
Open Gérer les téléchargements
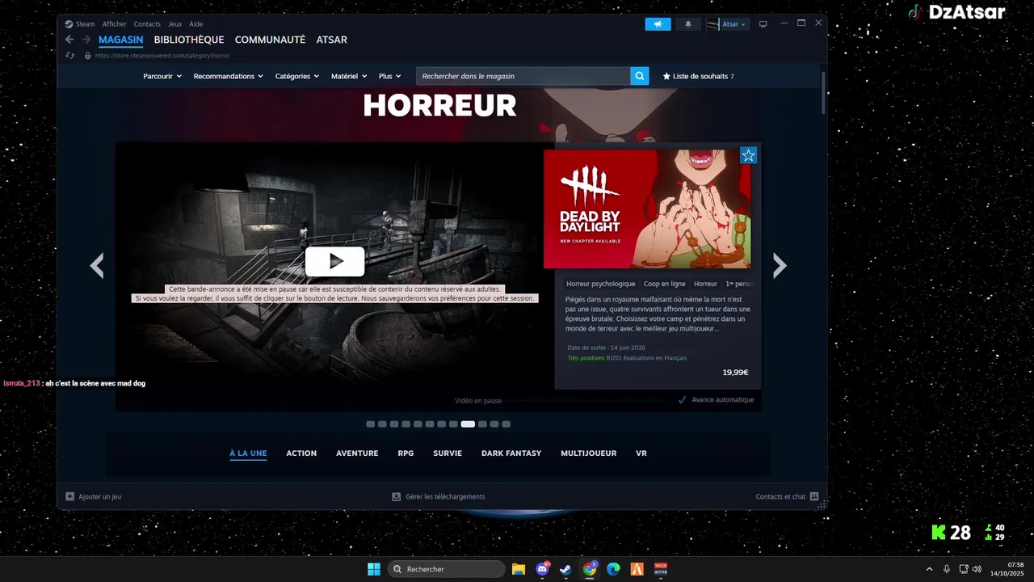click(445, 496)
